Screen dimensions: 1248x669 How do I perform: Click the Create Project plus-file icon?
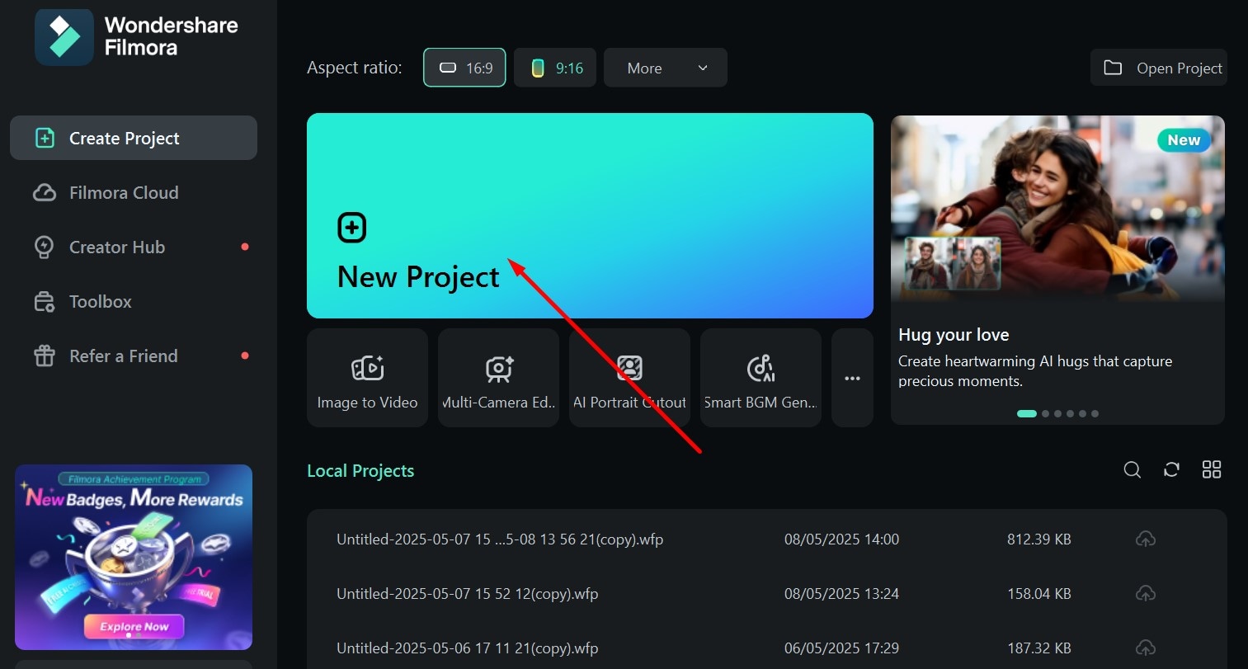coord(45,138)
